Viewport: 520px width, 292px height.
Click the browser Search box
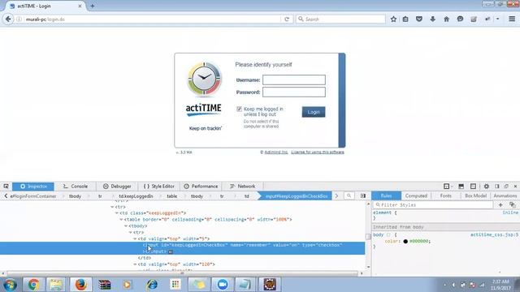coord(340,19)
